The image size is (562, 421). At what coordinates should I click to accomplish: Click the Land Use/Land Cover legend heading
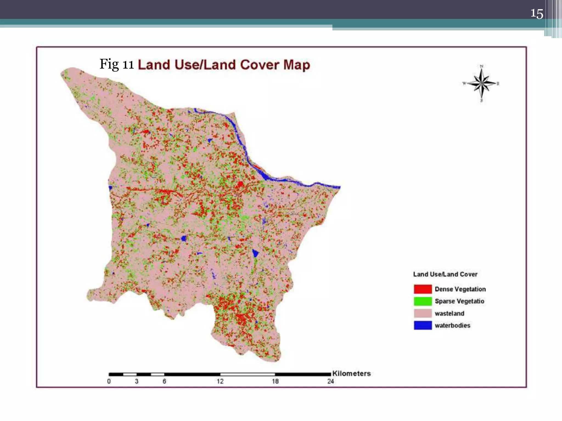pyautogui.click(x=445, y=274)
